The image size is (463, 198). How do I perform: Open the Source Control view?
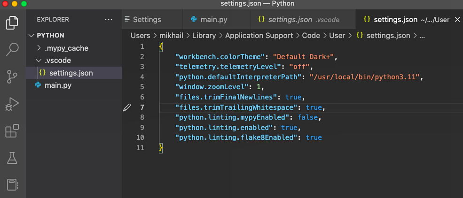pos(12,76)
